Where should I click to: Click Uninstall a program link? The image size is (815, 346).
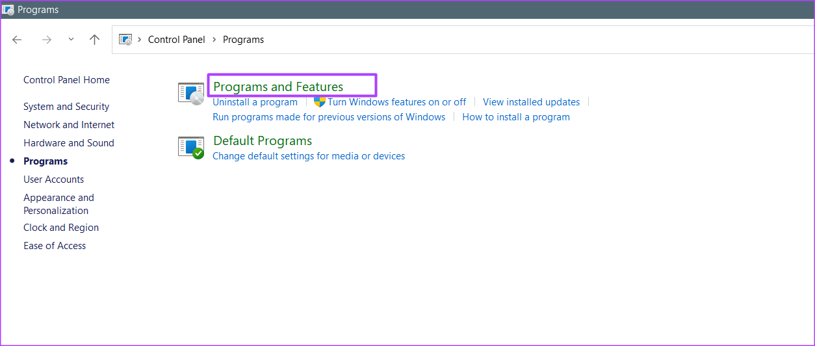pos(255,102)
